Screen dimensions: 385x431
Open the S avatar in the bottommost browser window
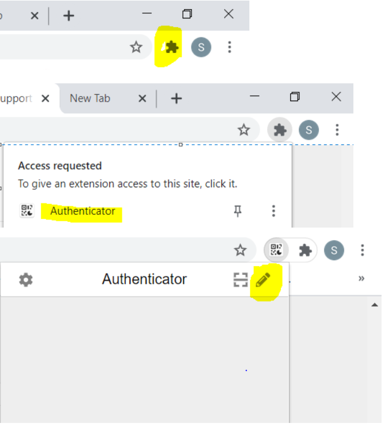(334, 251)
